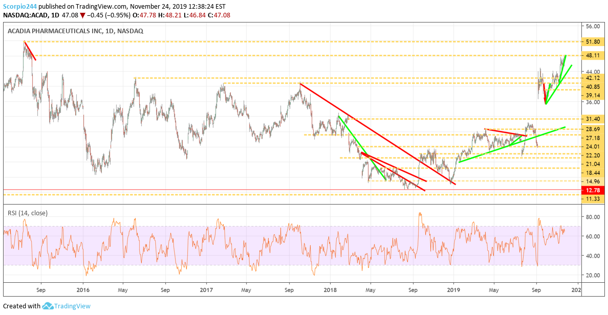Click the 31.40 price level label
The height and width of the screenshot is (315, 608).
593,119
